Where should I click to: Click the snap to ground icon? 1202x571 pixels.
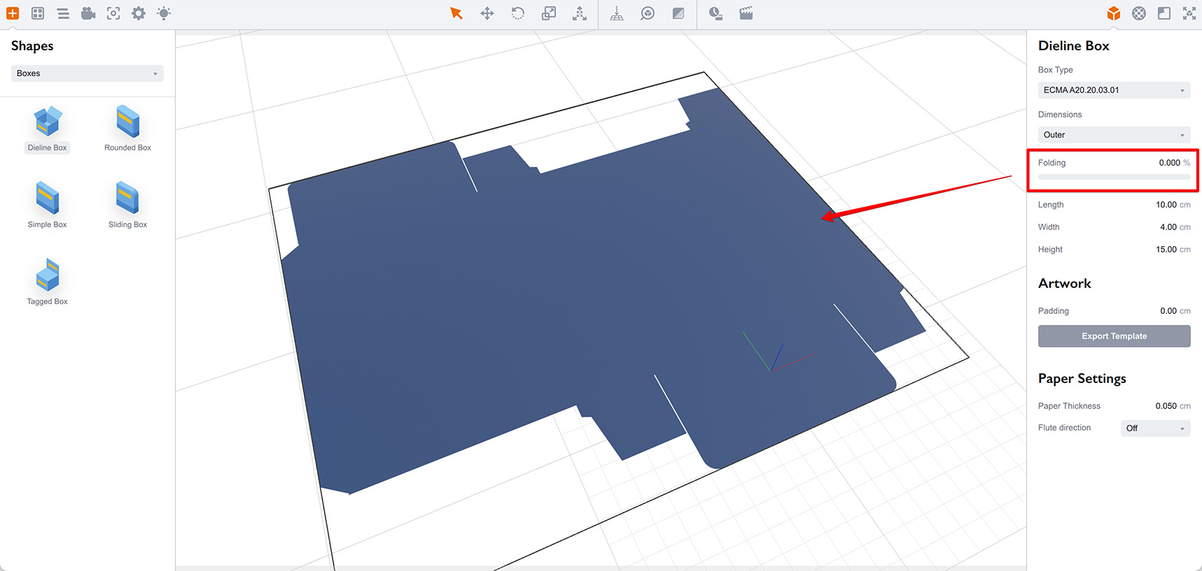[617, 13]
